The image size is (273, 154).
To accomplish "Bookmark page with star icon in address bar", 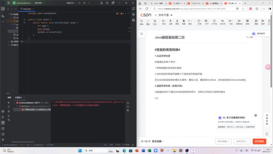I will click(243, 9).
